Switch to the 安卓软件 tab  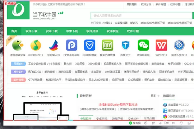[133, 119]
